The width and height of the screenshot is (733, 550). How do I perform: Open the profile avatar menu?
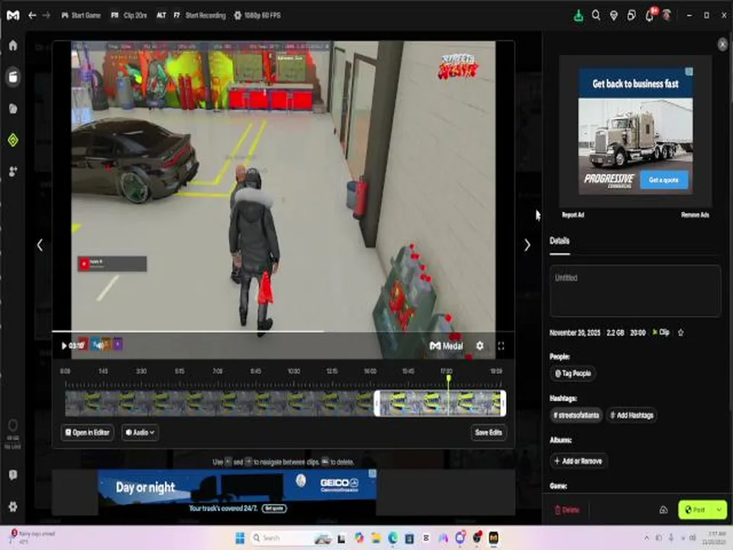pos(667,15)
